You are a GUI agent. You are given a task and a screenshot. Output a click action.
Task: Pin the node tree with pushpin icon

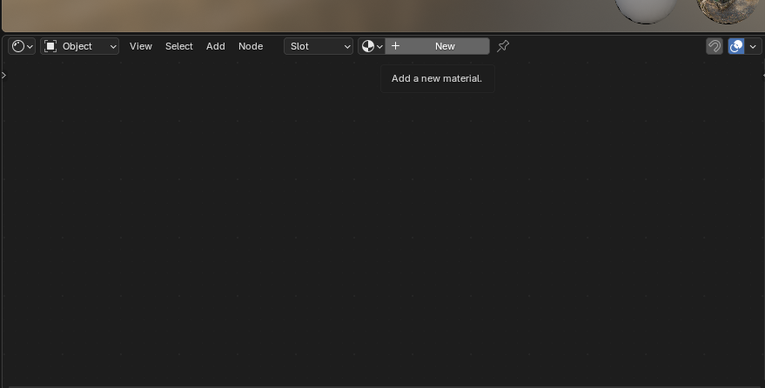coord(503,46)
